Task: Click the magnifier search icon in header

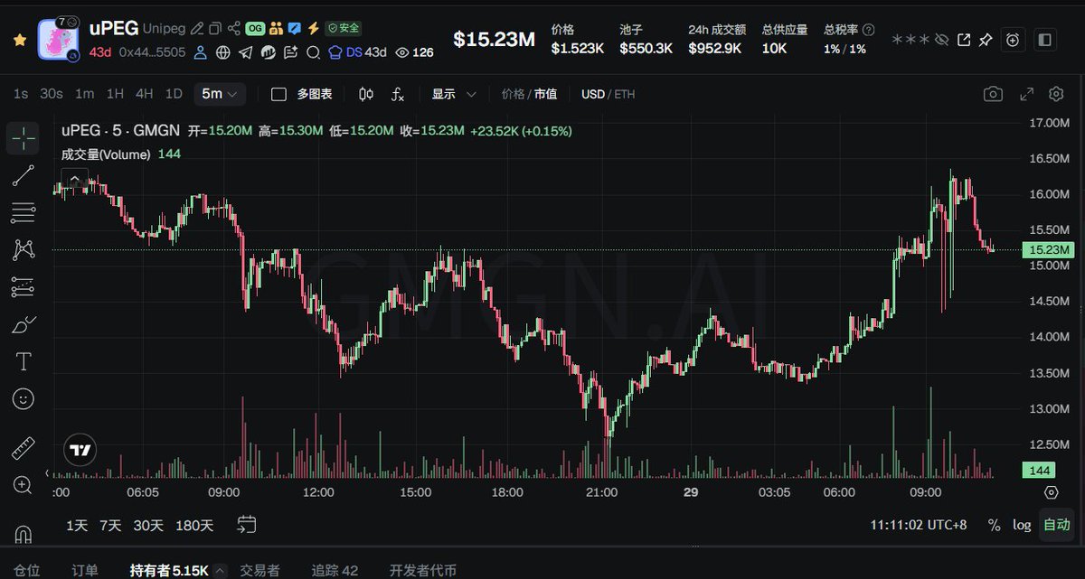Action: (x=313, y=52)
